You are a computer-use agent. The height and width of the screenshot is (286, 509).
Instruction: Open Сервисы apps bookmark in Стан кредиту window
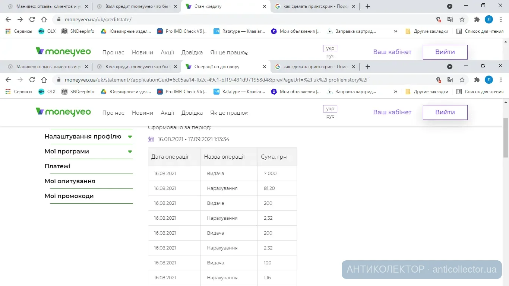pyautogui.click(x=19, y=31)
